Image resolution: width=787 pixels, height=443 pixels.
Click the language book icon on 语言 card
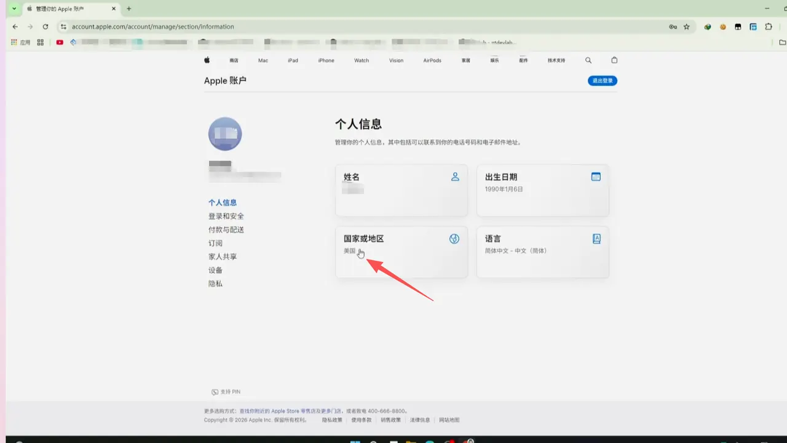click(x=596, y=239)
